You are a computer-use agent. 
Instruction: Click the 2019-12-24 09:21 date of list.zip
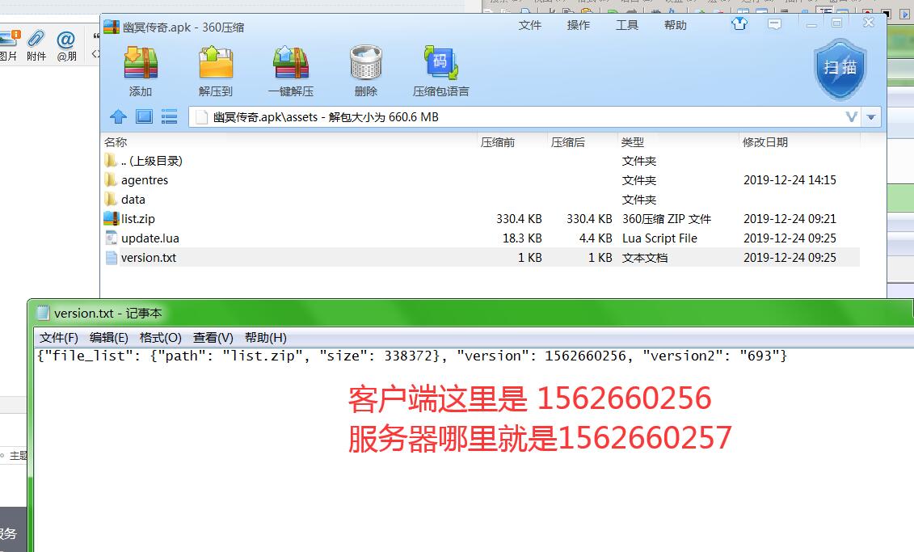(x=790, y=218)
